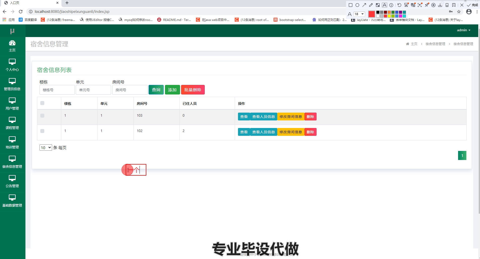Start screen recording from screenshot toolbar
Image resolution: width=480 pixels, height=259 pixels.
[x=433, y=5]
